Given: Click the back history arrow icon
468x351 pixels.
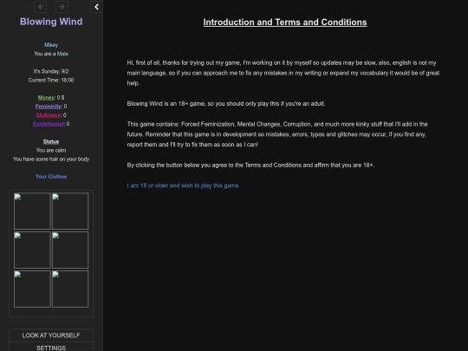Looking at the screenshot, I should [40, 7].
